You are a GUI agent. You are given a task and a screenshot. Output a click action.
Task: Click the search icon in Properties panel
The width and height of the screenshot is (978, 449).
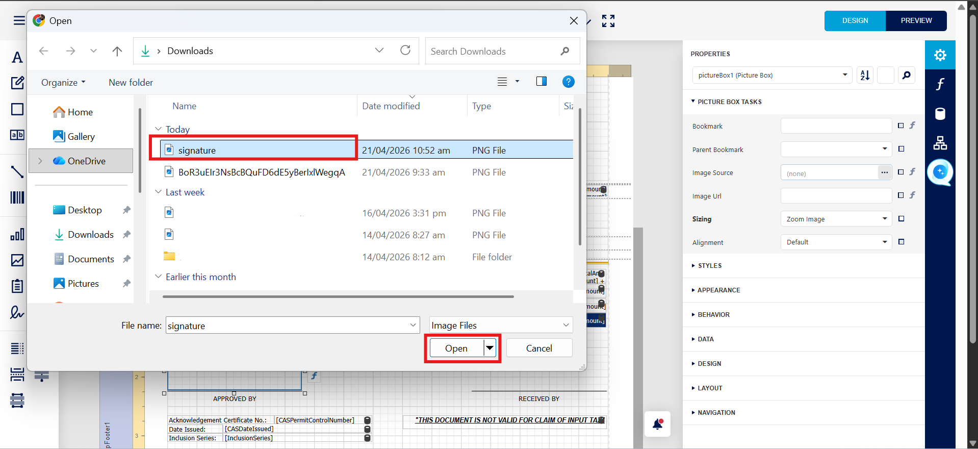(906, 76)
